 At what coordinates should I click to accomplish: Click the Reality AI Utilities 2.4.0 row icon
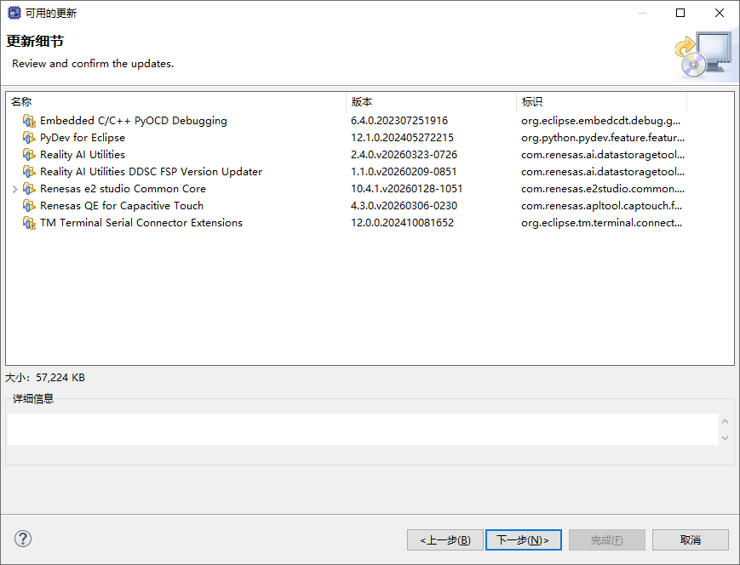[29, 155]
